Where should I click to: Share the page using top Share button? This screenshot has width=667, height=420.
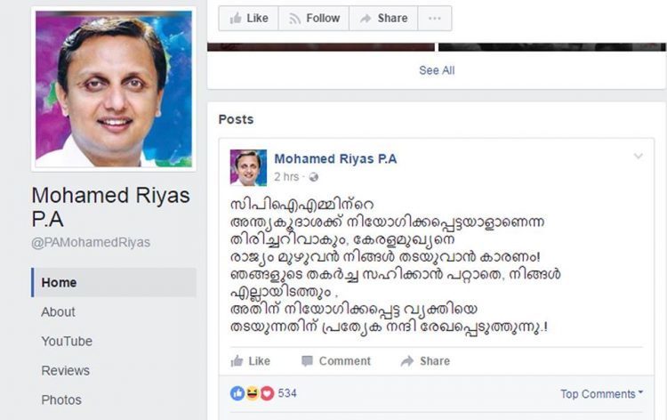(x=383, y=19)
